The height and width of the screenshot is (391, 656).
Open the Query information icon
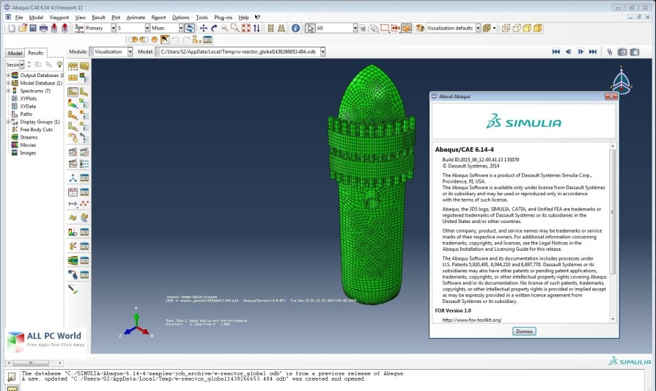coord(296,28)
